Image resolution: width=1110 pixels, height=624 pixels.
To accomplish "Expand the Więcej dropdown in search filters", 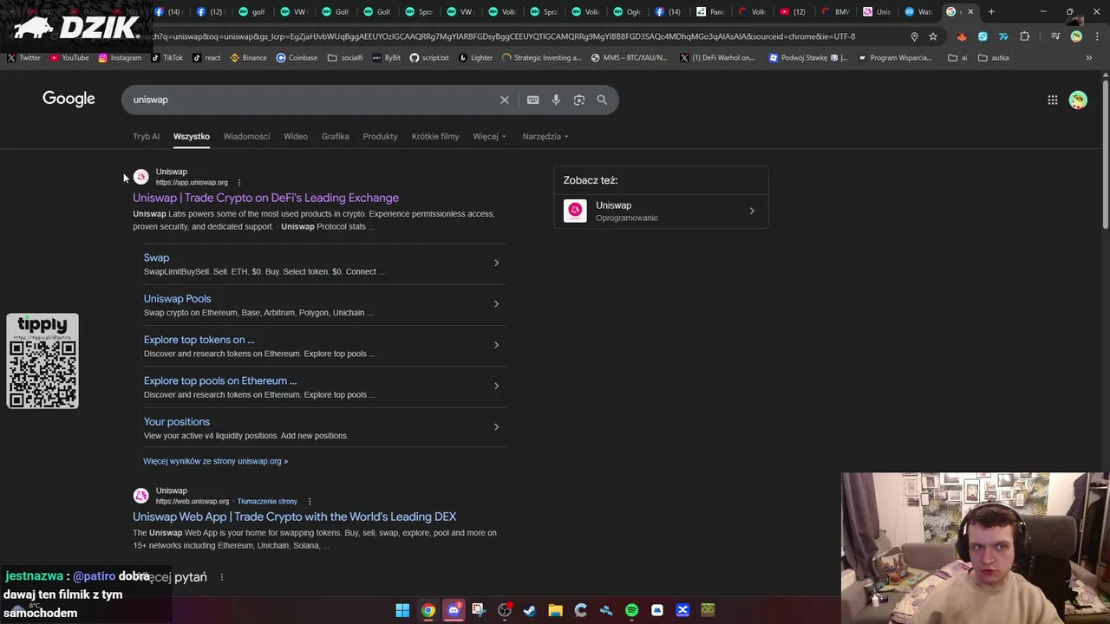I will [489, 136].
